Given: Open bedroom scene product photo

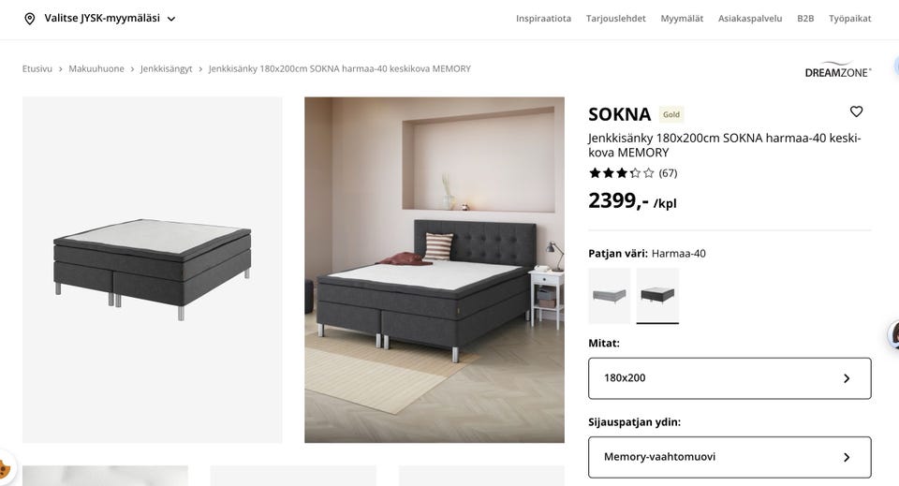Looking at the screenshot, I should click(x=434, y=270).
